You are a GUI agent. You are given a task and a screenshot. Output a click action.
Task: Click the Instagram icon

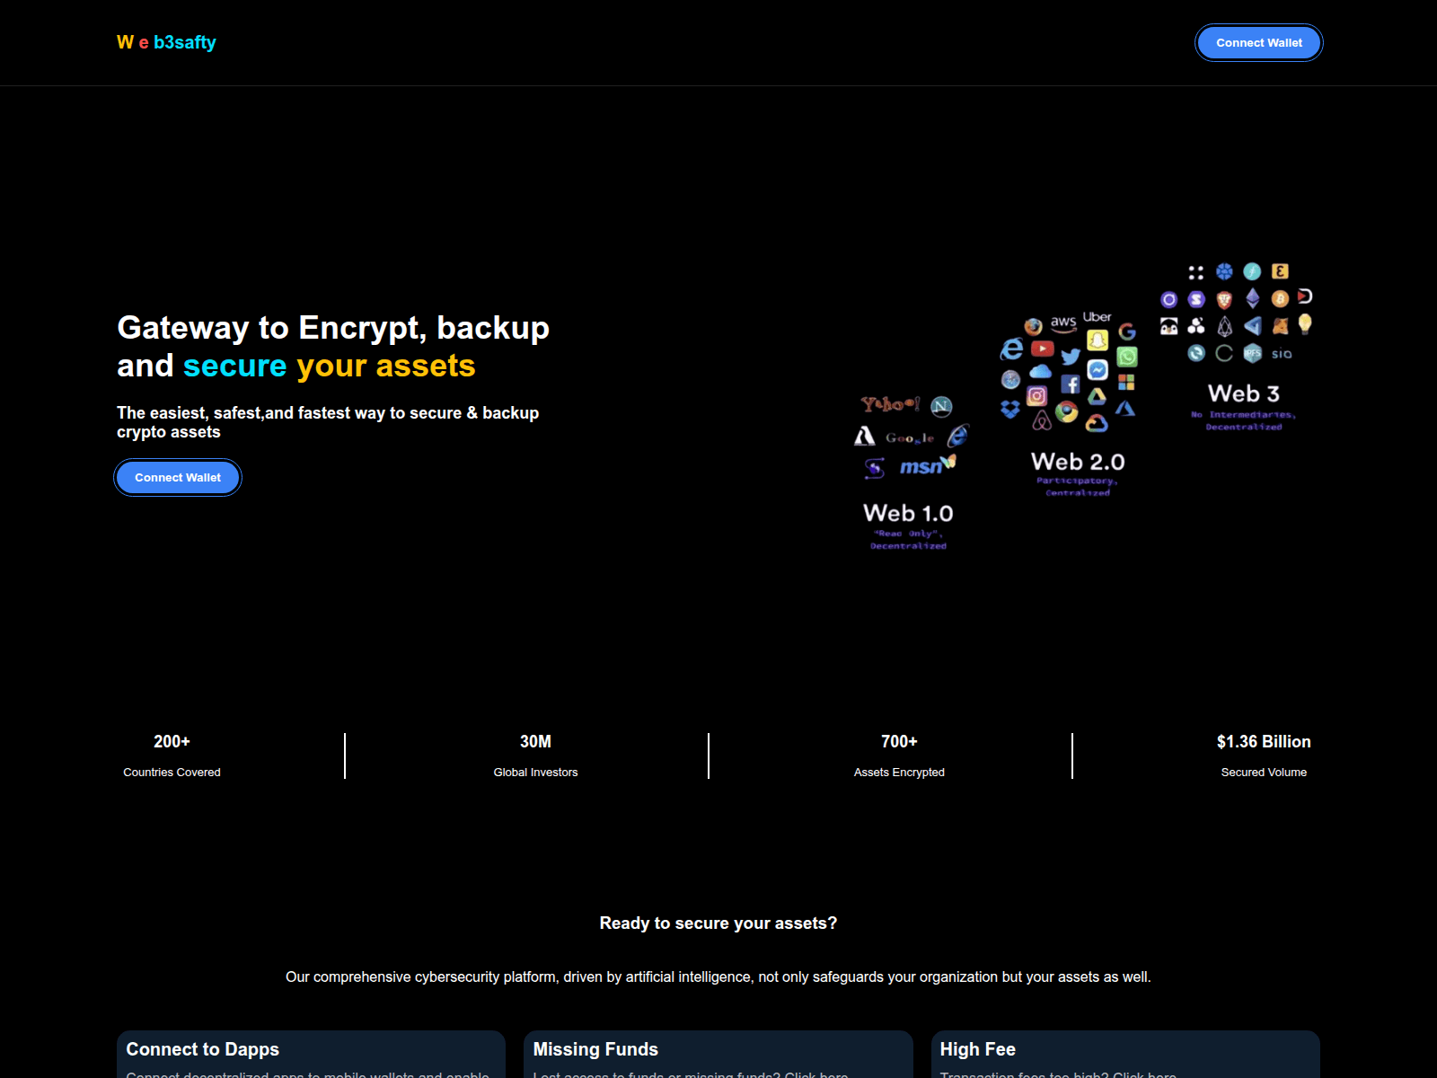pyautogui.click(x=1036, y=396)
